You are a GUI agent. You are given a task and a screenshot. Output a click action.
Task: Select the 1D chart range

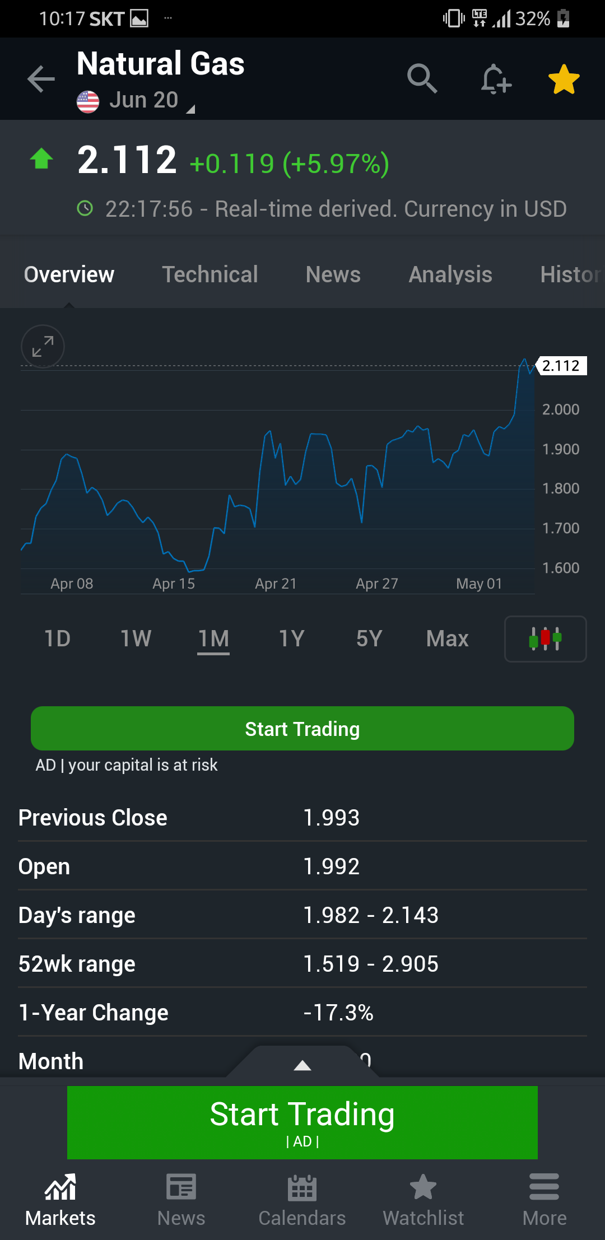(58, 638)
